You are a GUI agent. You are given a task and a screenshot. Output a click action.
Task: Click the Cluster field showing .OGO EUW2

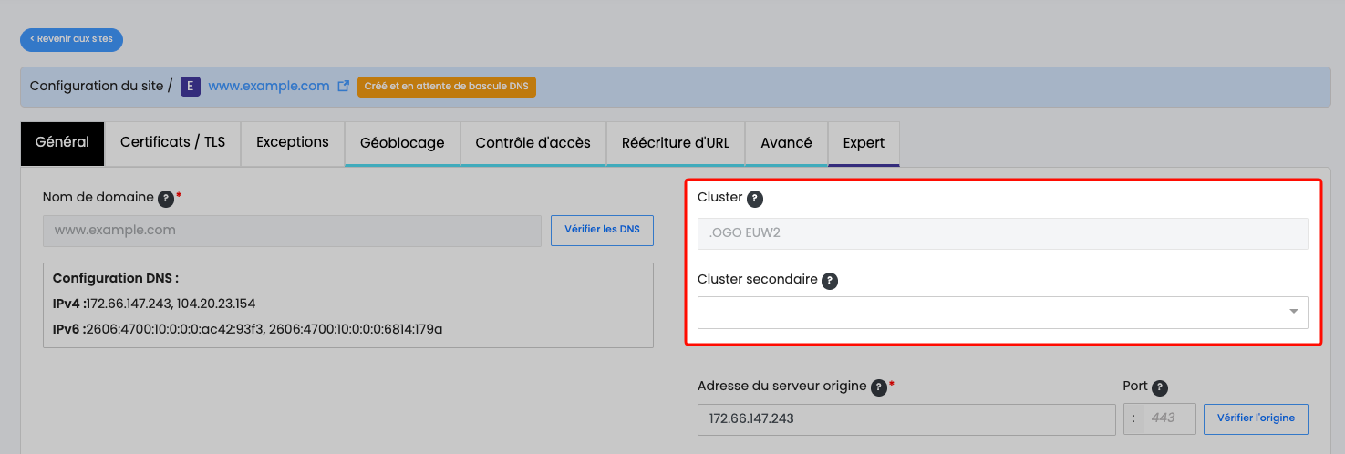pos(1002,233)
